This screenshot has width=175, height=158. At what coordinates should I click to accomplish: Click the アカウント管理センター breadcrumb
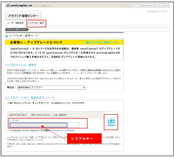click(x=16, y=29)
